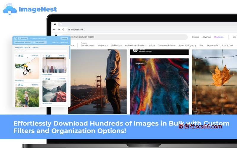The image size is (237, 148).
Task: Download the cyclist photo via its download icon
Action: pyautogui.click(x=22, y=55)
